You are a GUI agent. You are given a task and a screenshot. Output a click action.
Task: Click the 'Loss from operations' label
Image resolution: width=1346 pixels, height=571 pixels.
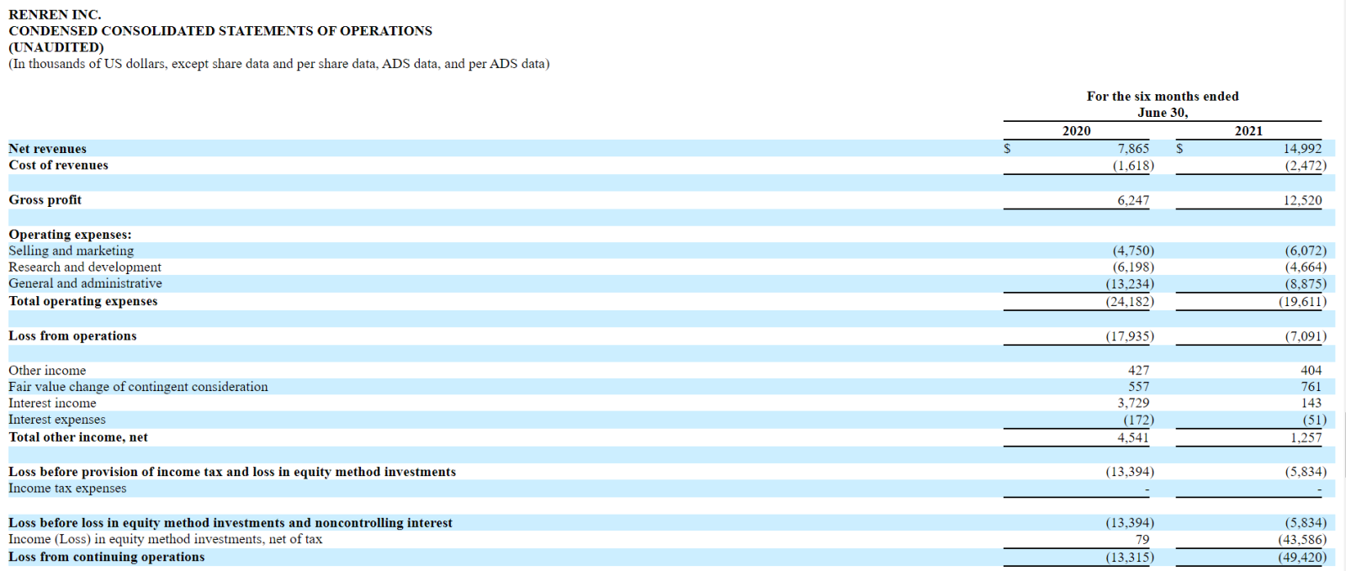pyautogui.click(x=72, y=336)
